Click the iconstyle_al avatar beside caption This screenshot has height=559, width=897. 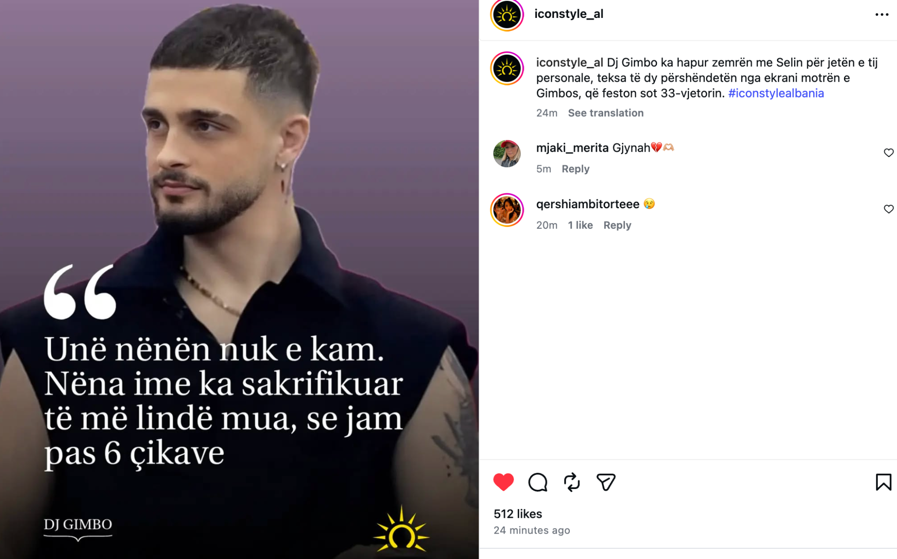point(507,68)
